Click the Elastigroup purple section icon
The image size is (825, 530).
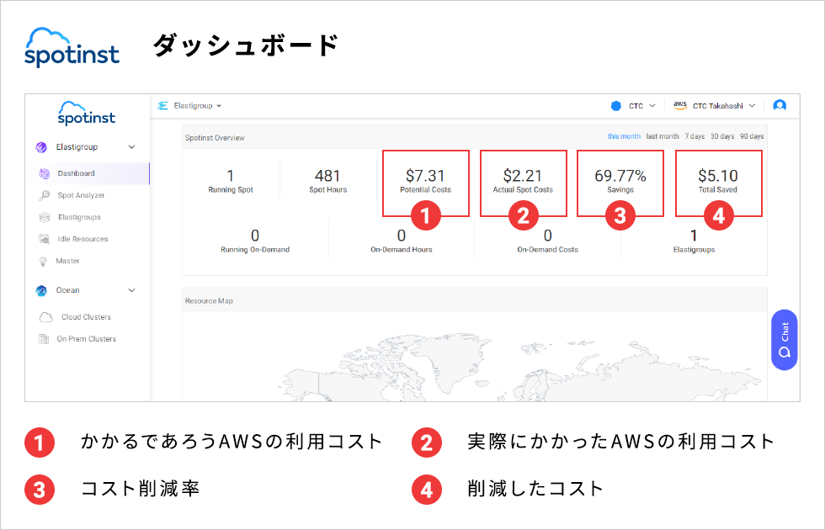pos(41,147)
